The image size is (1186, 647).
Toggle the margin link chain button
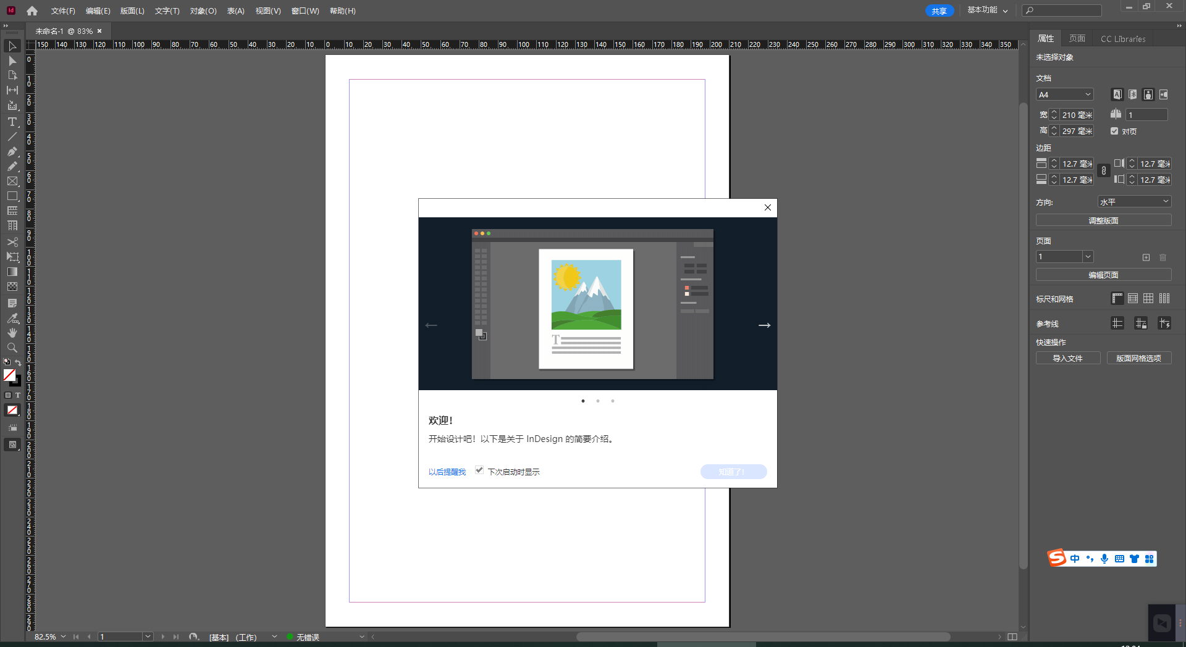[1104, 171]
